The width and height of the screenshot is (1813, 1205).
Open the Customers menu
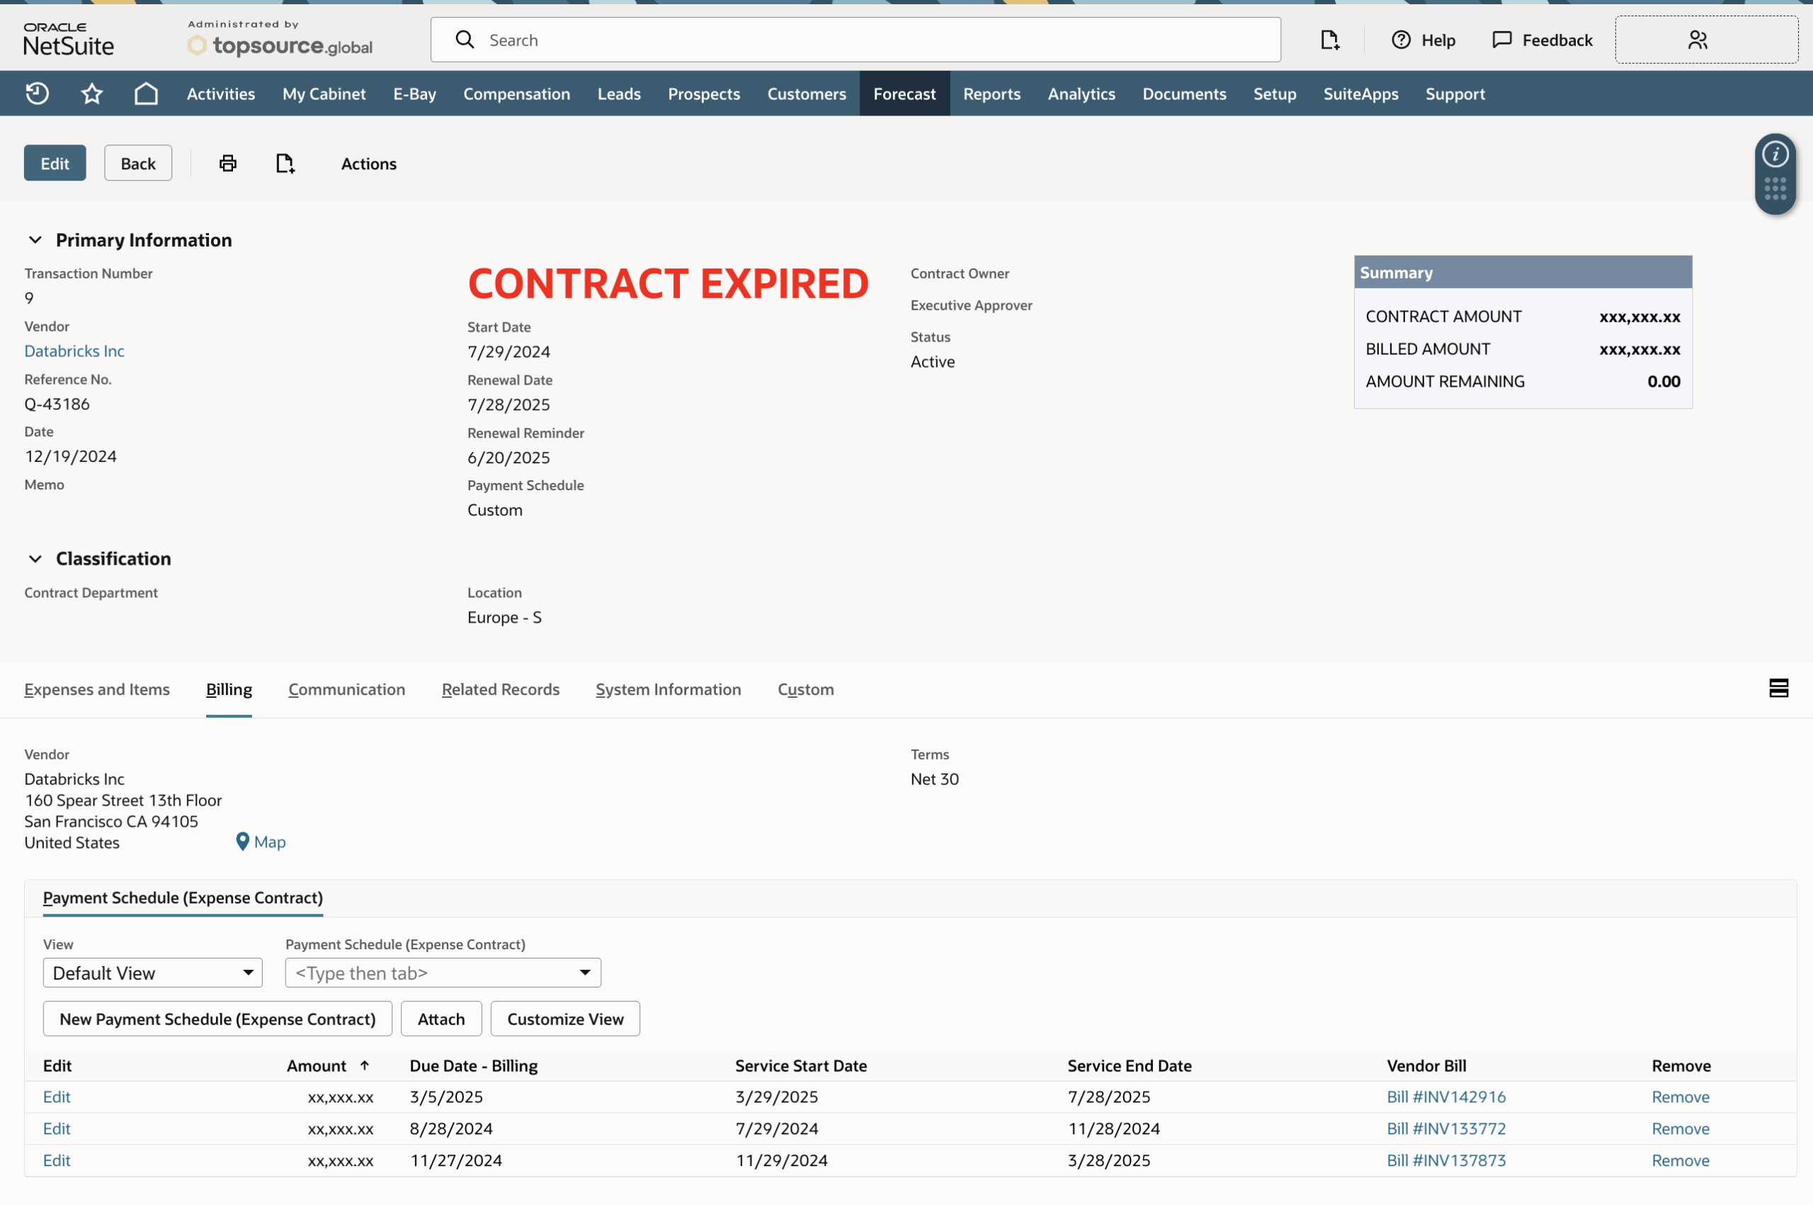click(x=807, y=94)
